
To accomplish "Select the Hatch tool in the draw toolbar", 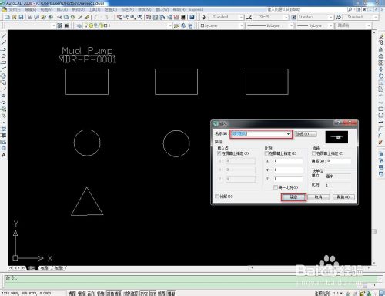I will [4, 129].
